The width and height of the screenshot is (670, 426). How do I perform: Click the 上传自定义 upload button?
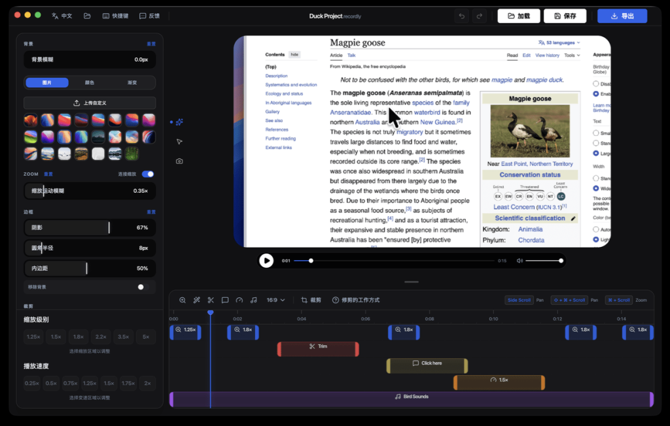click(x=90, y=103)
